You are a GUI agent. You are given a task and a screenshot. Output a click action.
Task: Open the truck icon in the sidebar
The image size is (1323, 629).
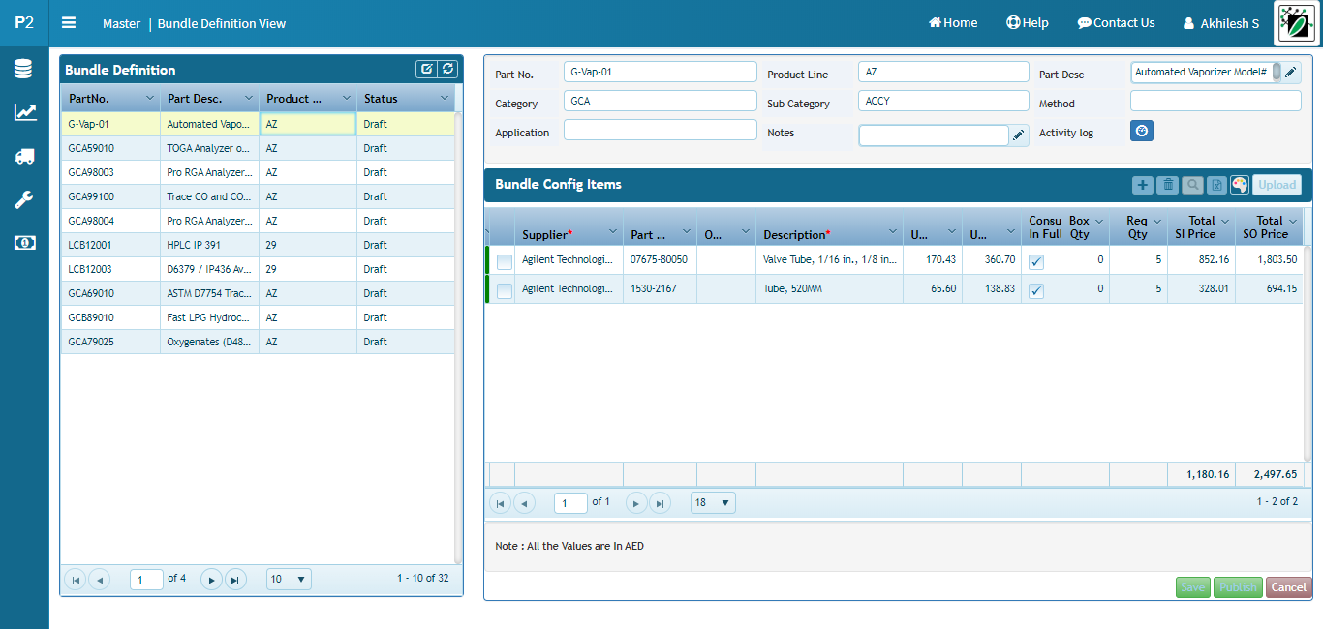click(x=24, y=156)
